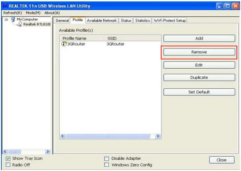Enable the Radio Off checkbox
The image size is (241, 171).
8,165
